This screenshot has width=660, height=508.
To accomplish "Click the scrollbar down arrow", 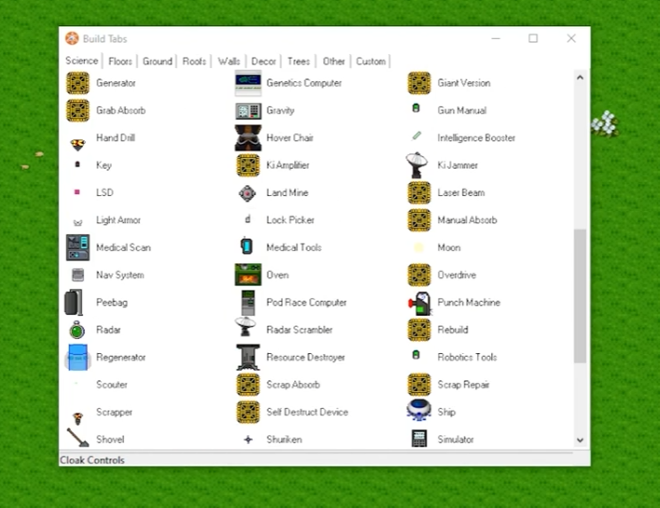I will (580, 440).
